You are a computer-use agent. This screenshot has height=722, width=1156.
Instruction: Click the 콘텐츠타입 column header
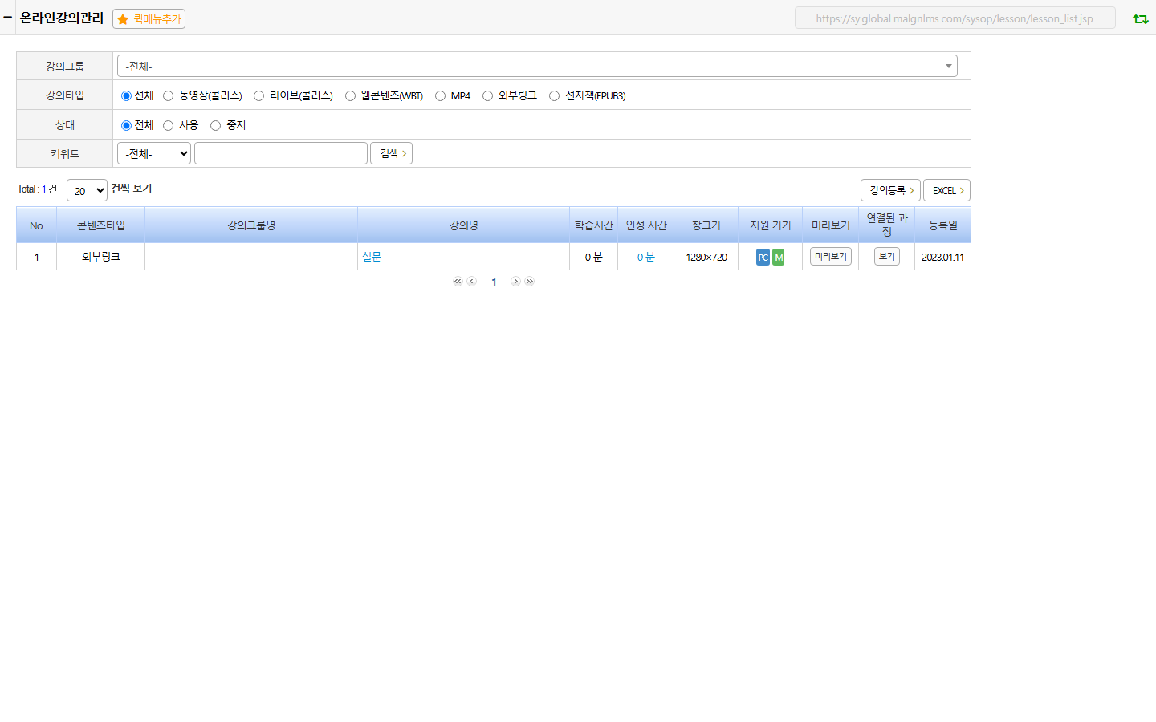click(x=101, y=225)
